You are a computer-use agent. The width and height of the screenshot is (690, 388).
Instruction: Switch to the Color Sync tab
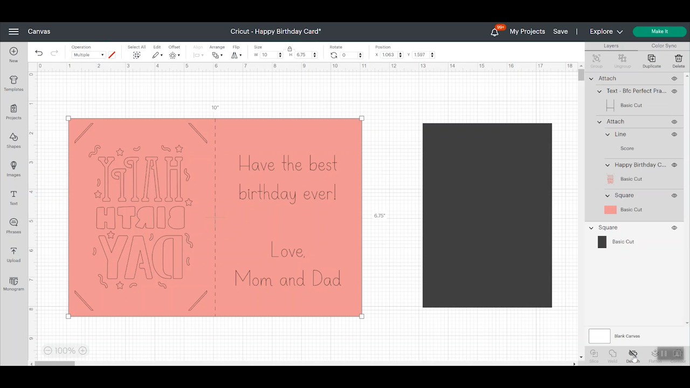tap(664, 46)
